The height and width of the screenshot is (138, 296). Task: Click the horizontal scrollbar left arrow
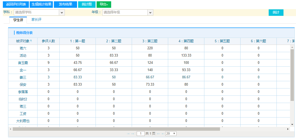click(10, 129)
